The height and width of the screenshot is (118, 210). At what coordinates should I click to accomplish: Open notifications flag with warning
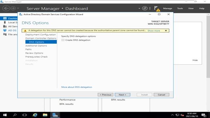[x=157, y=9]
